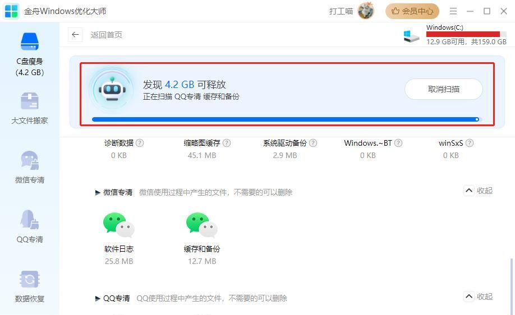515x315 pixels.
Task: Click the 12.7 MB size value
Action: click(202, 261)
